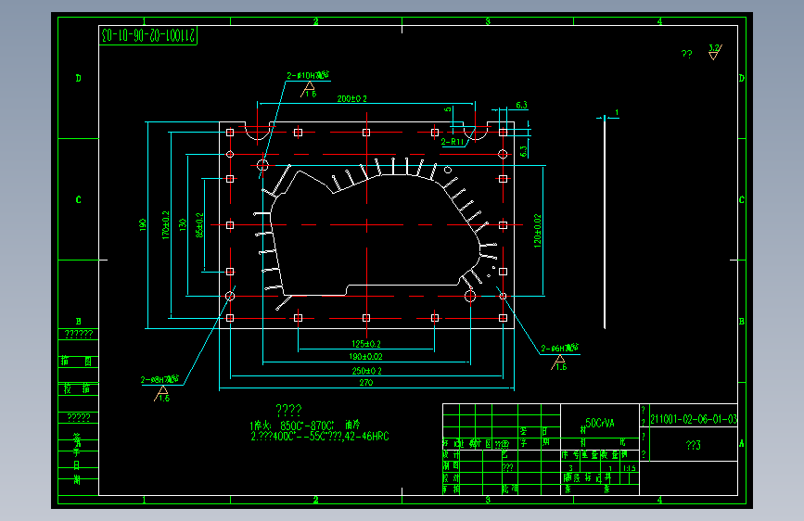Click the 850C-870C quenching note line
The image size is (804, 521).
(305, 426)
